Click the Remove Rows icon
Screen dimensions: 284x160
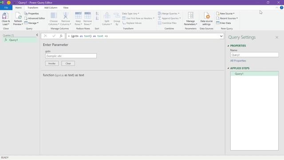pyautogui.click(x=88, y=16)
